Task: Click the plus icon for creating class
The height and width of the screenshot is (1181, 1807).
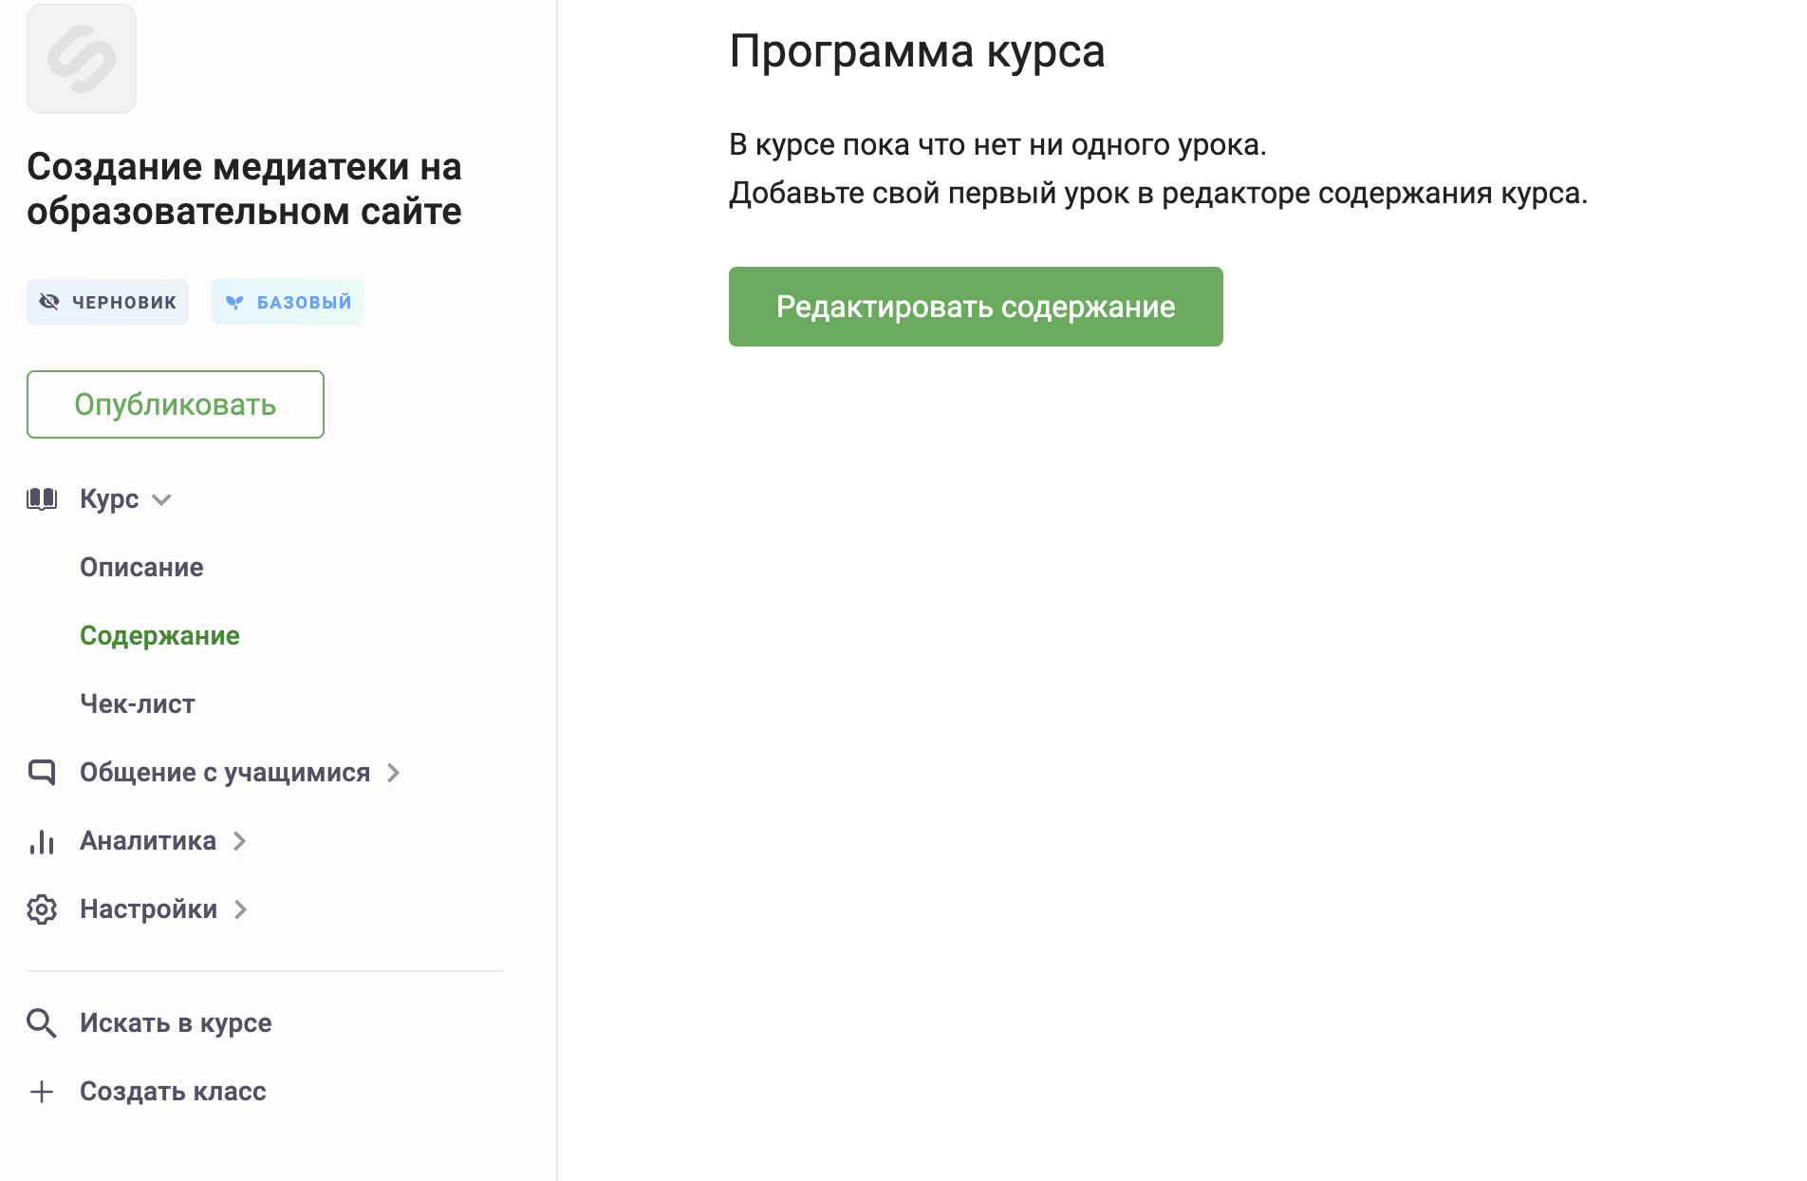Action: [x=42, y=1092]
